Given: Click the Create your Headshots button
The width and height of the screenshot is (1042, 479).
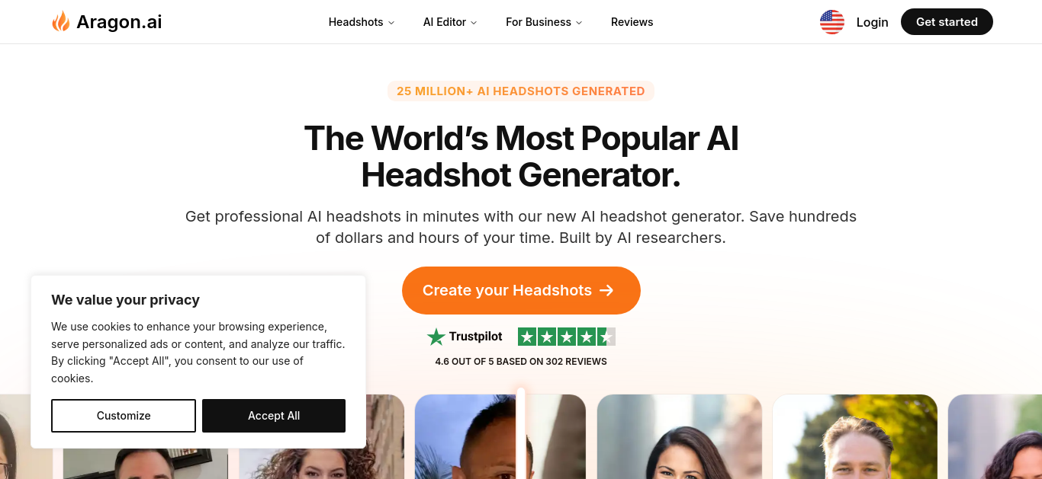Looking at the screenshot, I should pyautogui.click(x=521, y=290).
